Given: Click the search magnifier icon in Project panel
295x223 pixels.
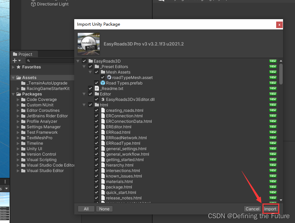Looking at the screenshot, I should click(28, 61).
